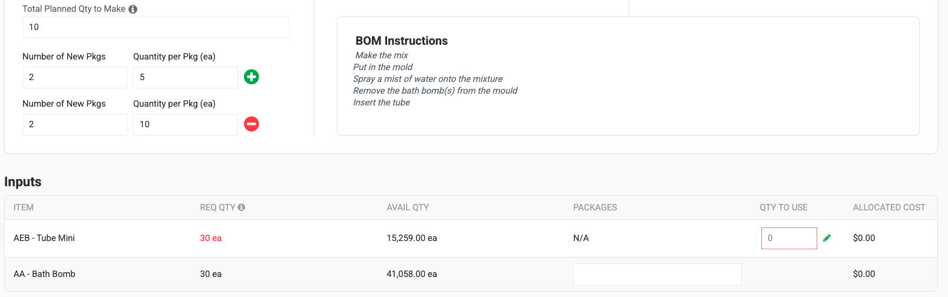The image size is (948, 297).
Task: Click the ALLOCATED COST column header
Action: [x=889, y=207]
